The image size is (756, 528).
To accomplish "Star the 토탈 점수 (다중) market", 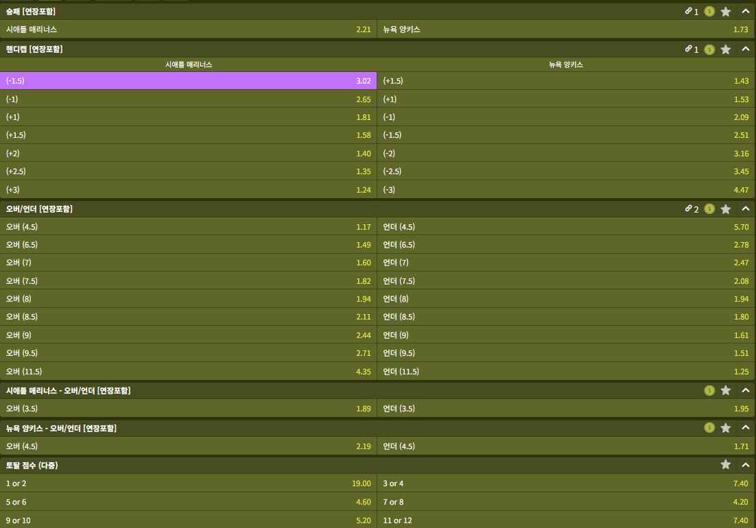I will click(725, 464).
